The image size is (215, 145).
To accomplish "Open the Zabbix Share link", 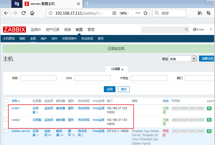I will pos(199,30).
